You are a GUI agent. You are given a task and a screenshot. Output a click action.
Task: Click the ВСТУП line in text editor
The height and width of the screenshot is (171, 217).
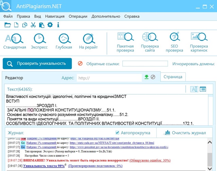tap(13, 101)
